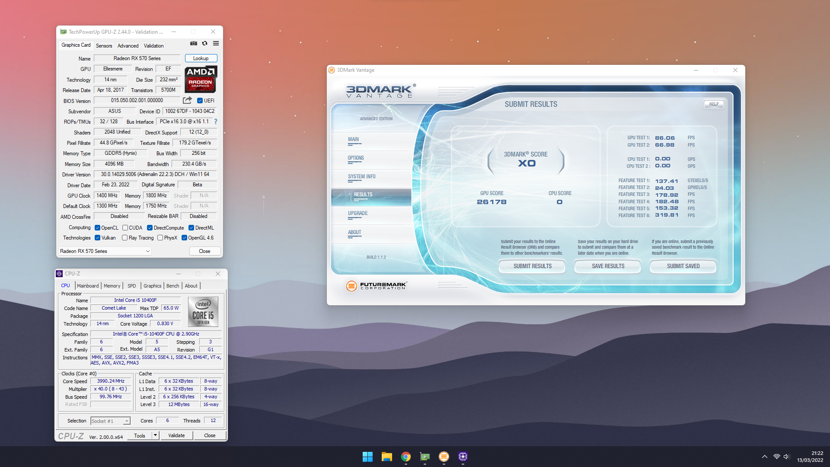Image resolution: width=830 pixels, height=467 pixels.
Task: Open Google Chrome from the taskbar
Action: coord(405,457)
